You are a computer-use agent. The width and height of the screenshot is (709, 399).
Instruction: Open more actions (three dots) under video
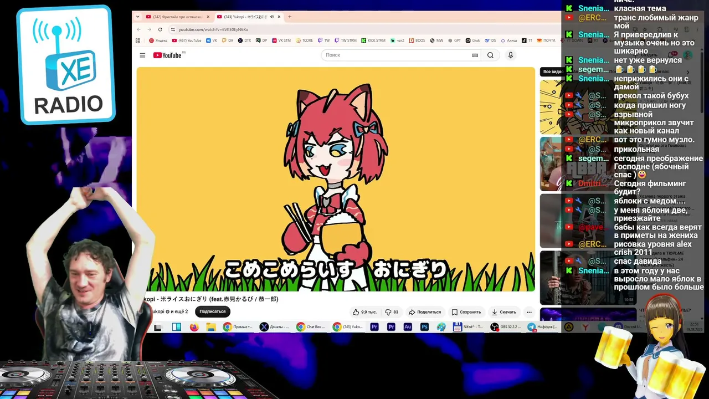click(x=529, y=312)
